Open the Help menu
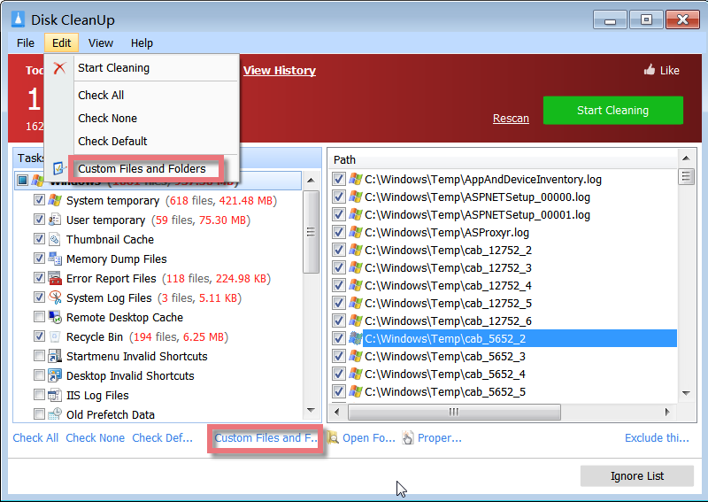The width and height of the screenshot is (708, 502). click(x=142, y=42)
